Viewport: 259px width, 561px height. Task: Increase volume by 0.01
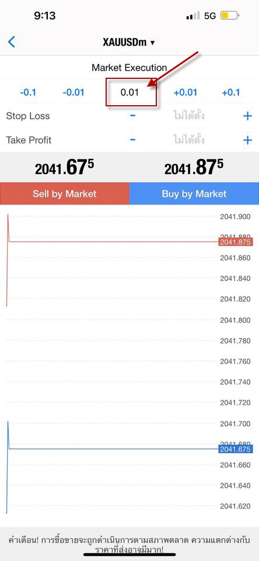click(185, 93)
